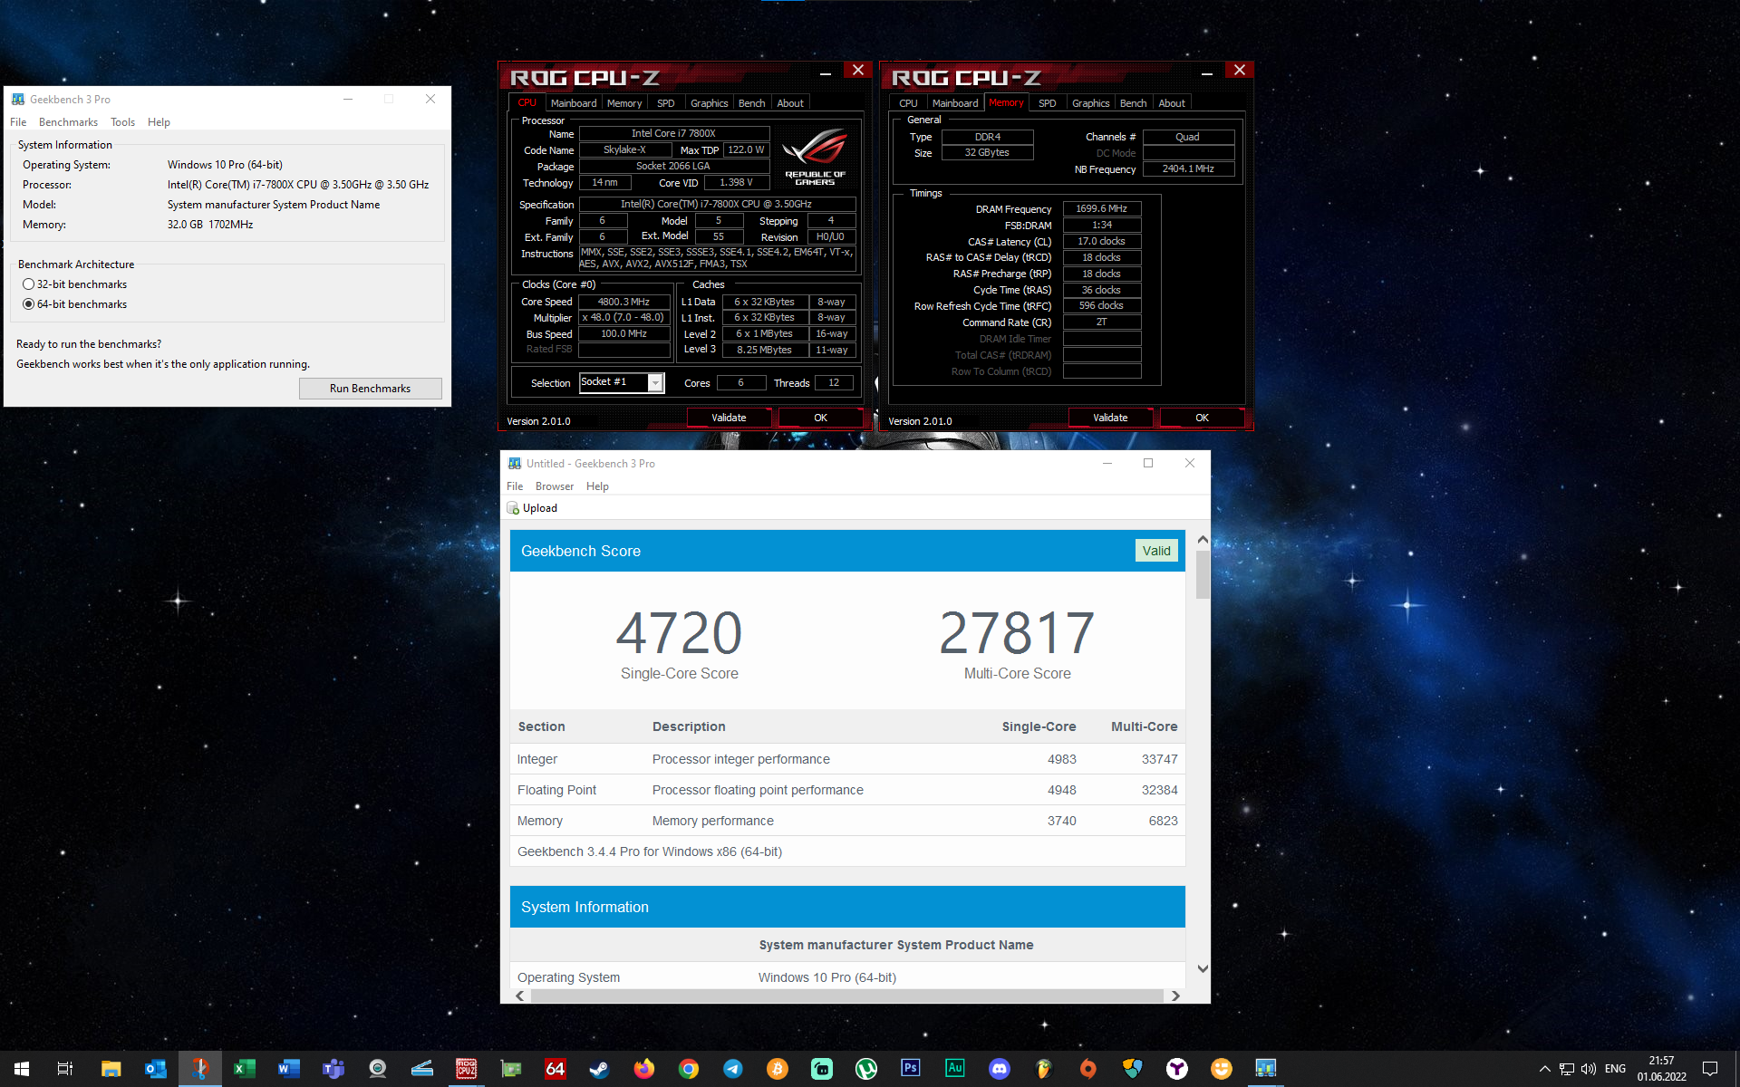Open Tools menu in Geekbench
Screen dimensions: 1740x1087
[x=122, y=122]
